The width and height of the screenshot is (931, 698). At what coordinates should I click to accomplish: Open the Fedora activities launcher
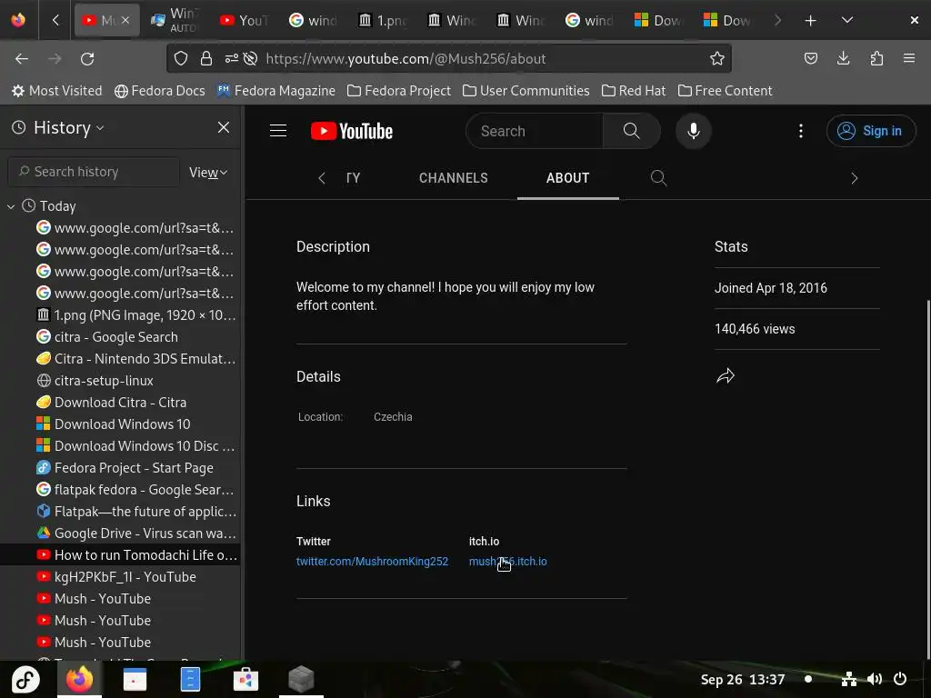(x=25, y=680)
